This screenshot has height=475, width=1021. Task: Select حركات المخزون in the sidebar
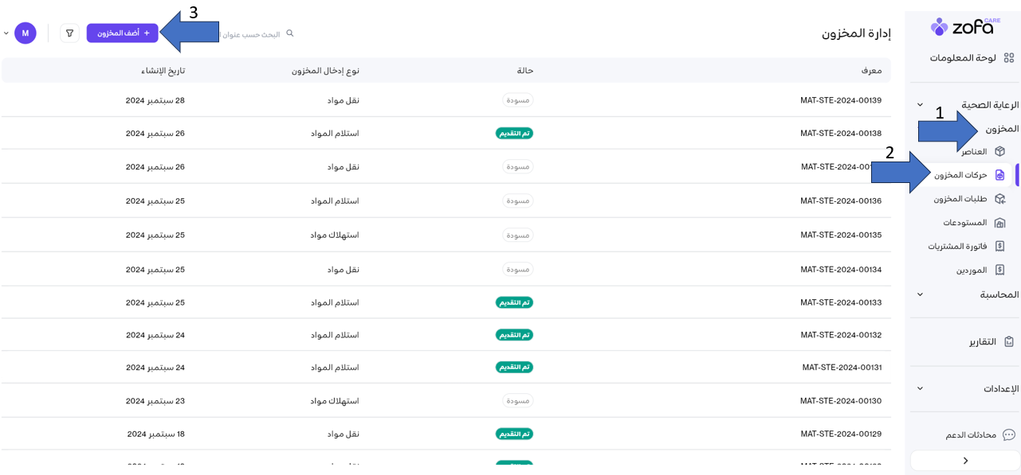(961, 175)
